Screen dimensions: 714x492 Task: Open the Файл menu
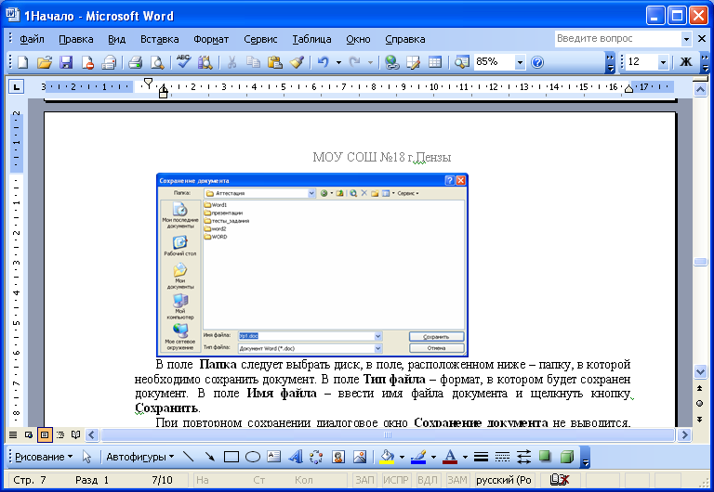pos(32,39)
